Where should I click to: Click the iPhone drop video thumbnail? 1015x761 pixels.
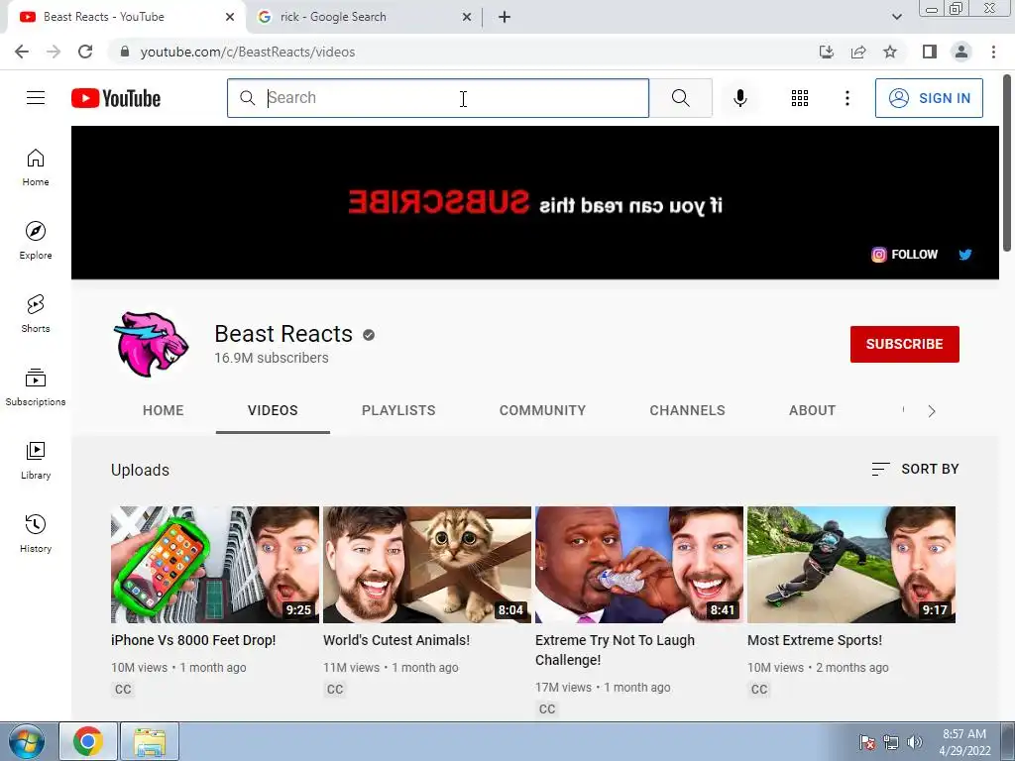[215, 565]
